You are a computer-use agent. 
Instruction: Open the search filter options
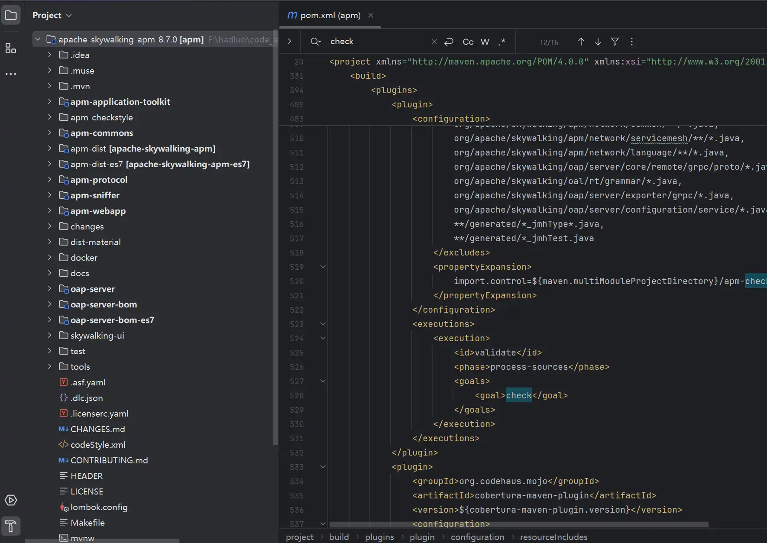(x=615, y=42)
